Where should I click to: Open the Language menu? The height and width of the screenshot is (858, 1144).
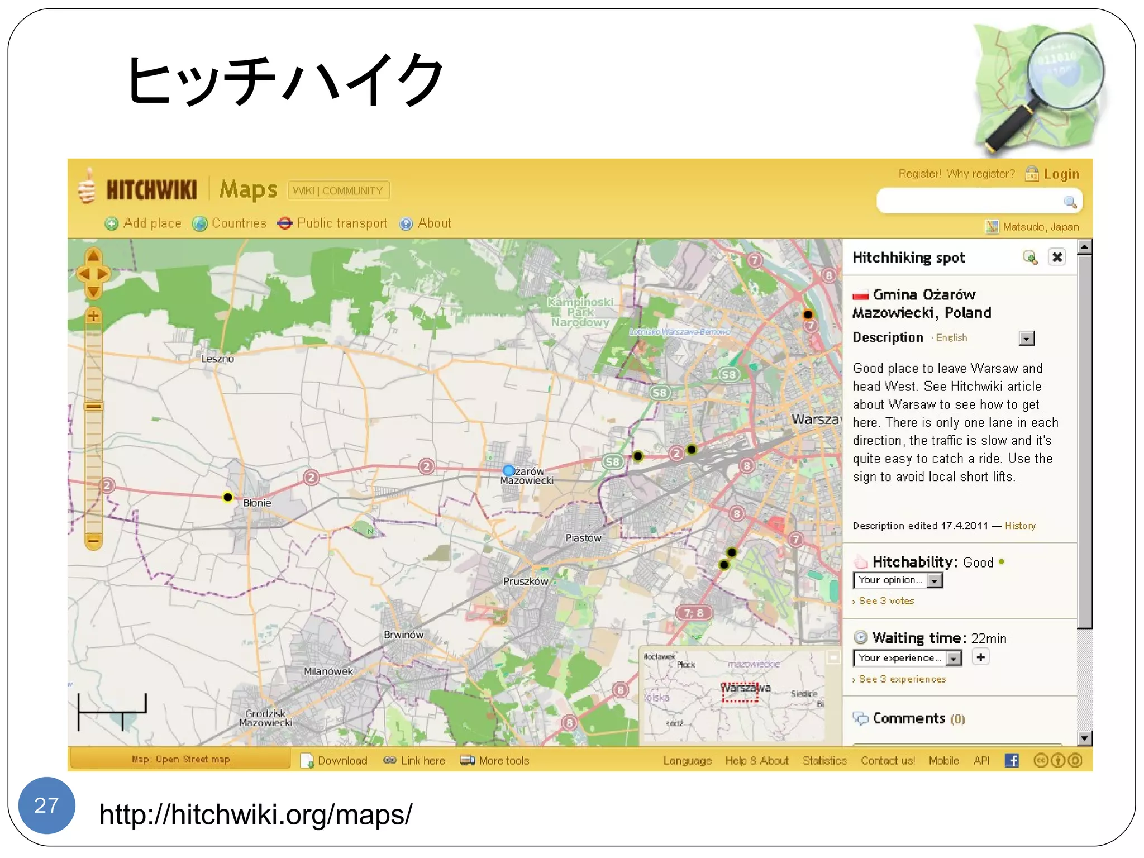coord(687,761)
